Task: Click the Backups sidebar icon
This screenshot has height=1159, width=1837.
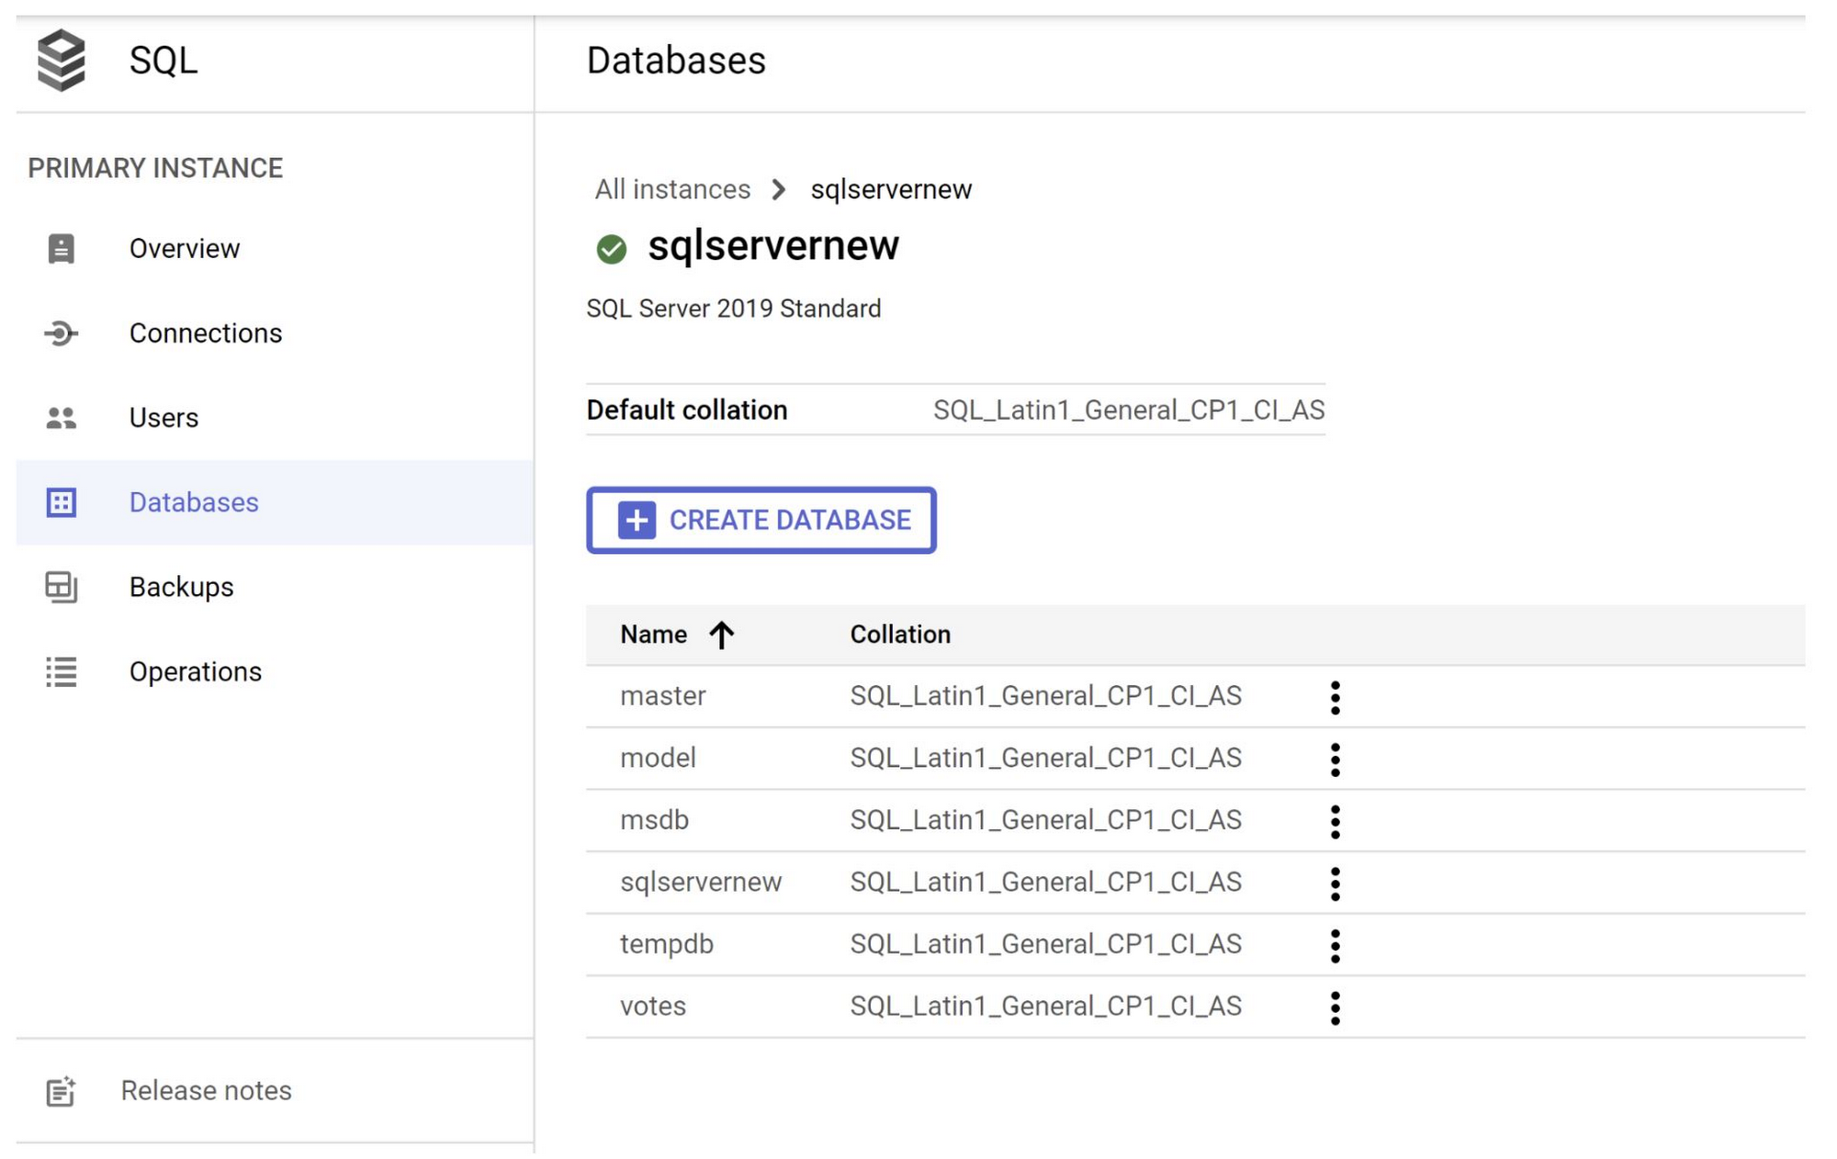Action: 62,587
